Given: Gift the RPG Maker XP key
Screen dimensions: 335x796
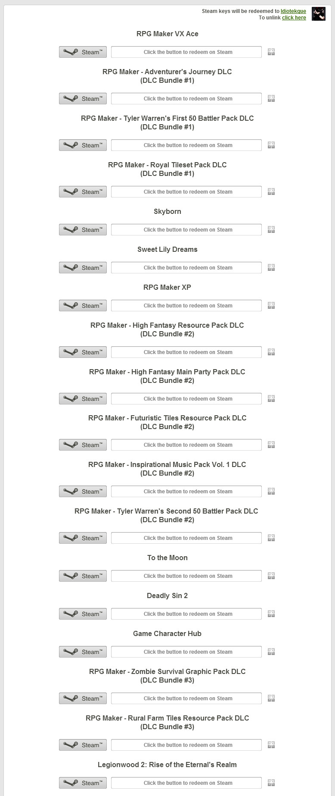Looking at the screenshot, I should point(271,305).
